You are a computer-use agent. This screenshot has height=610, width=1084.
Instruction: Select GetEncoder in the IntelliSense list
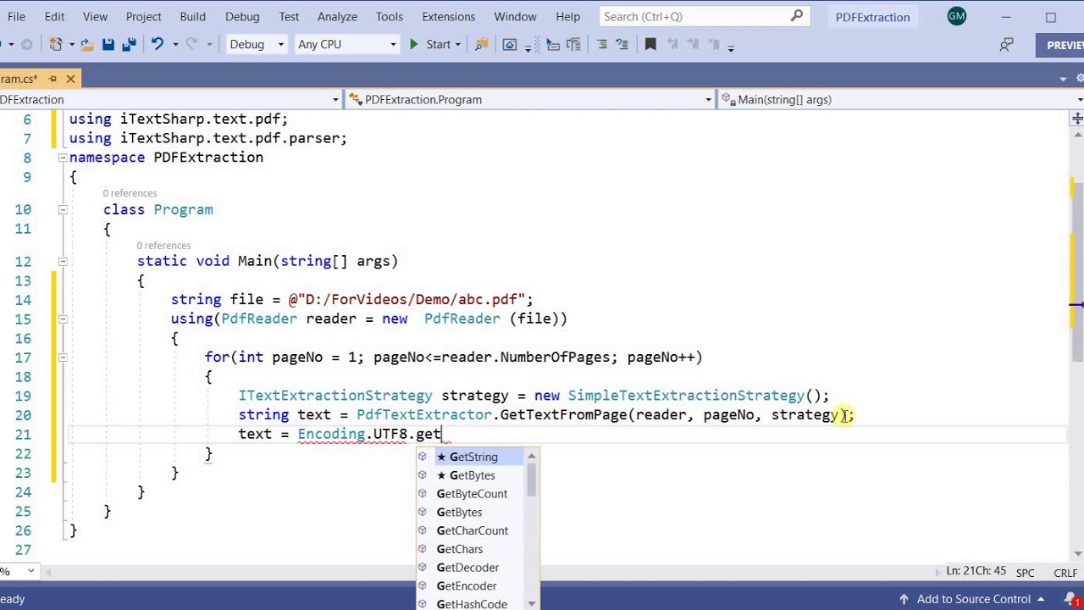(470, 586)
